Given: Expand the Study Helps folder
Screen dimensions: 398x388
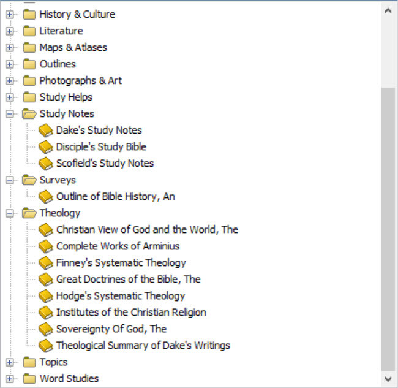Looking at the screenshot, I should [9, 97].
